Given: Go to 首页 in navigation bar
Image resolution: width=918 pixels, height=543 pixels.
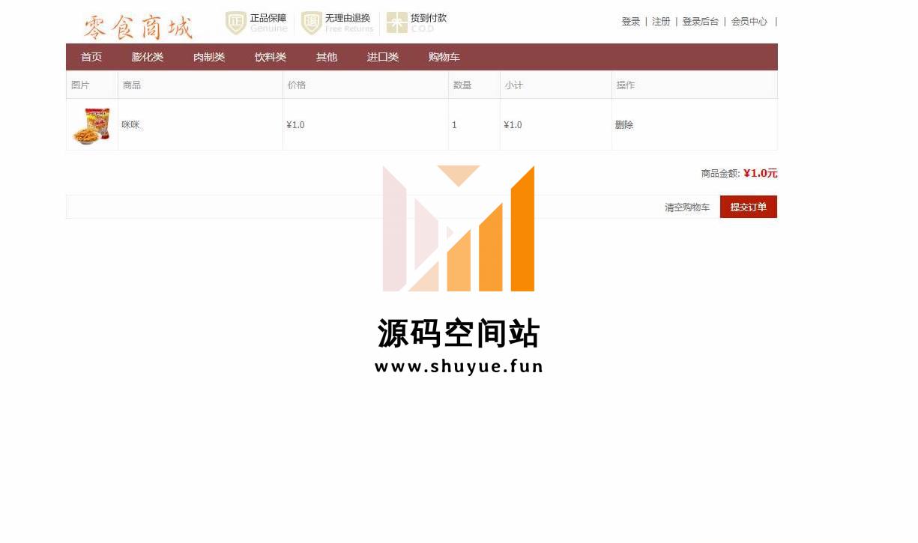Looking at the screenshot, I should coord(91,57).
